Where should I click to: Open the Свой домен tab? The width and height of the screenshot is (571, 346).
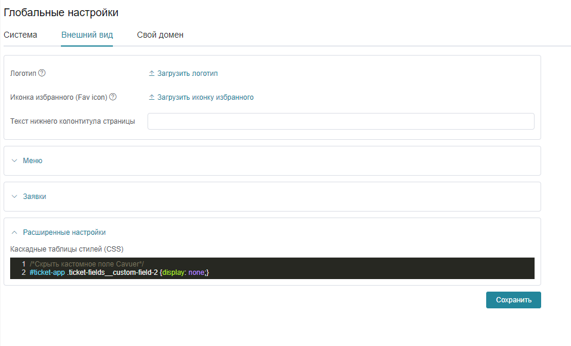[x=160, y=35]
